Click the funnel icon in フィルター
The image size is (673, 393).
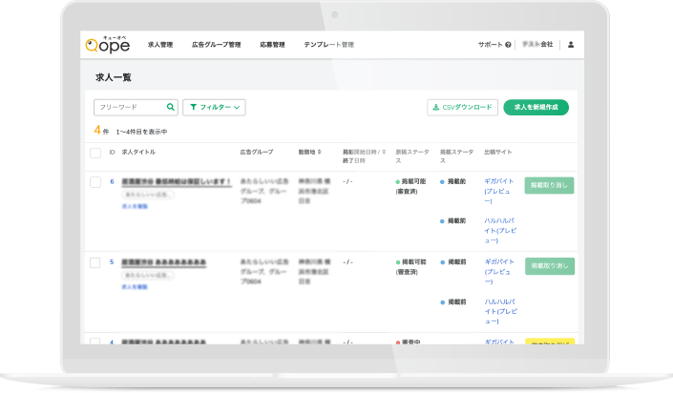point(190,108)
